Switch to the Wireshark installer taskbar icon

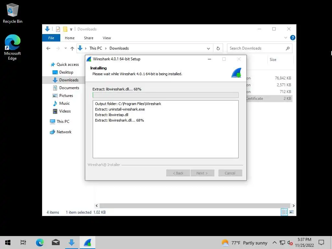pos(88,243)
